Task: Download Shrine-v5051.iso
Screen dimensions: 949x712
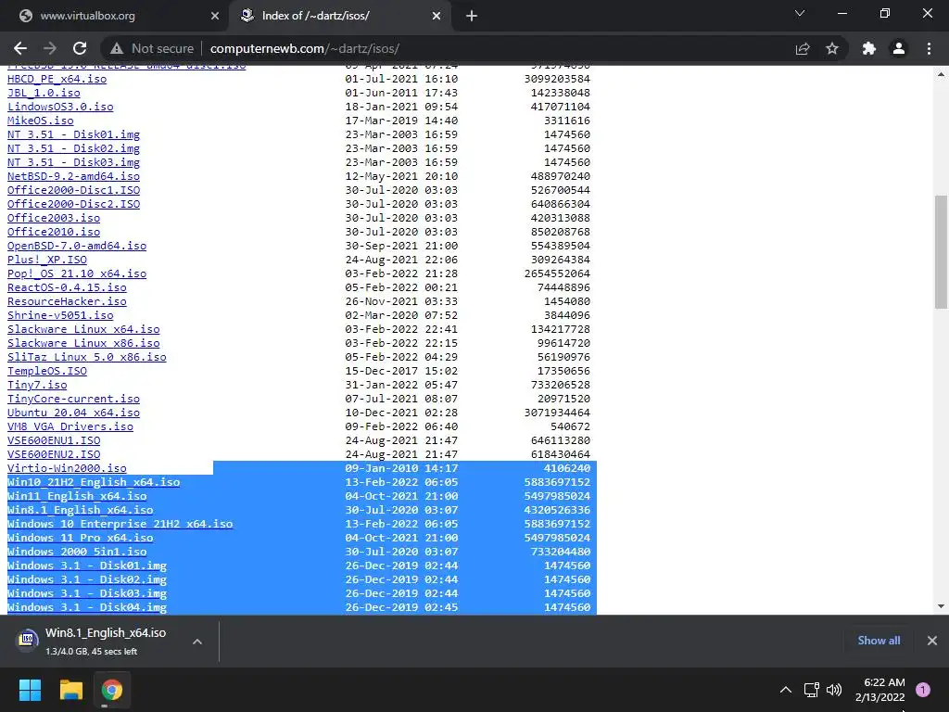Action: coord(60,315)
